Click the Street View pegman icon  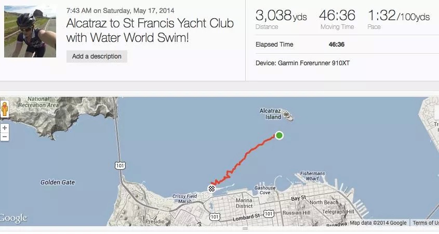(5, 110)
